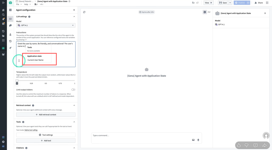The width and height of the screenshot is (272, 150).
Task: Attach an image to the command
Action: point(193,140)
